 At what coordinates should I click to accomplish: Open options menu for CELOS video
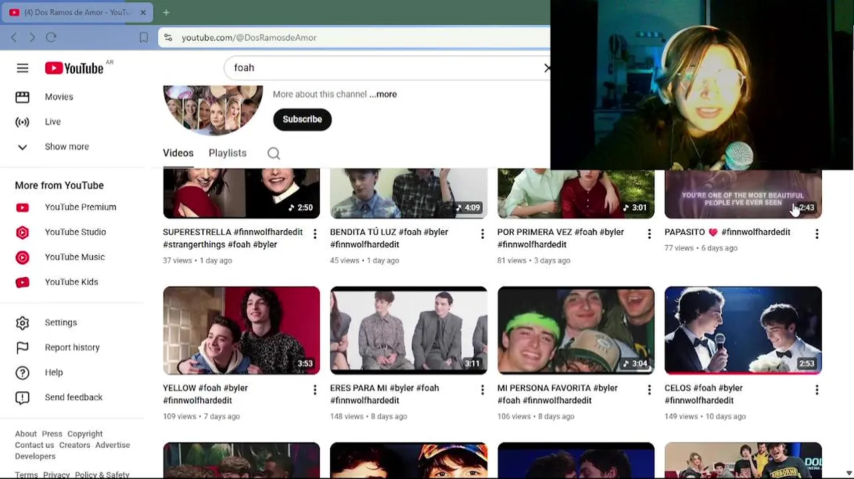click(817, 390)
